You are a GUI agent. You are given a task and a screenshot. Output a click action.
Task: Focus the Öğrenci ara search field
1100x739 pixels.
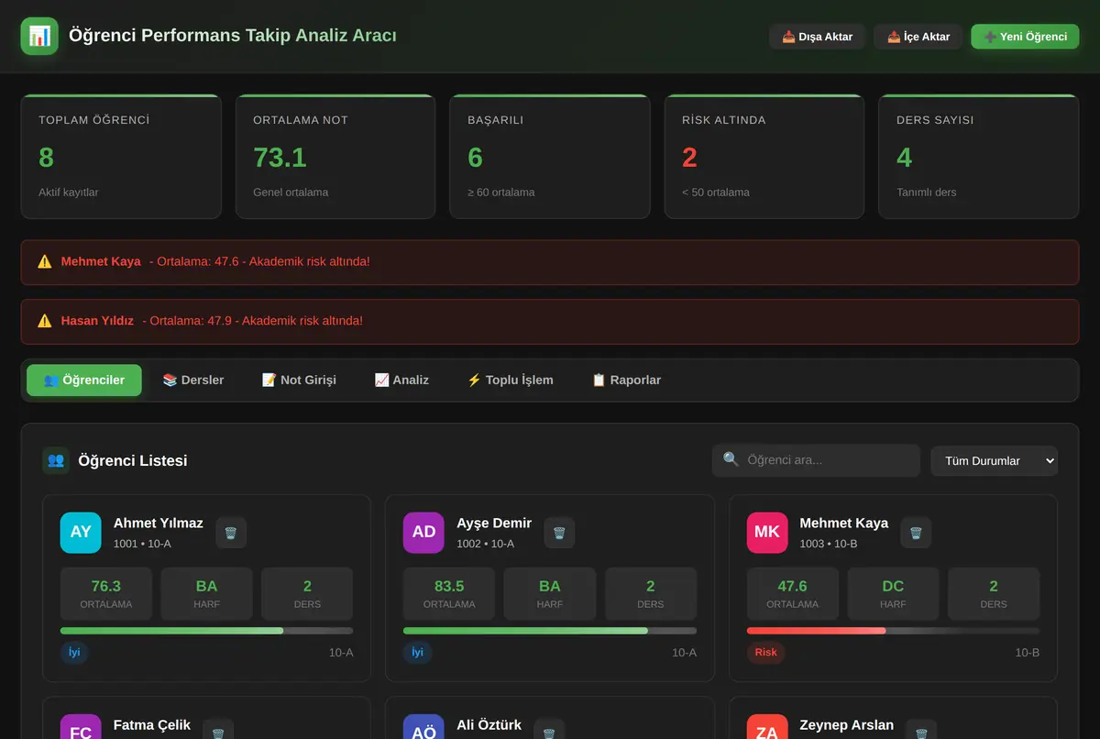pos(816,460)
